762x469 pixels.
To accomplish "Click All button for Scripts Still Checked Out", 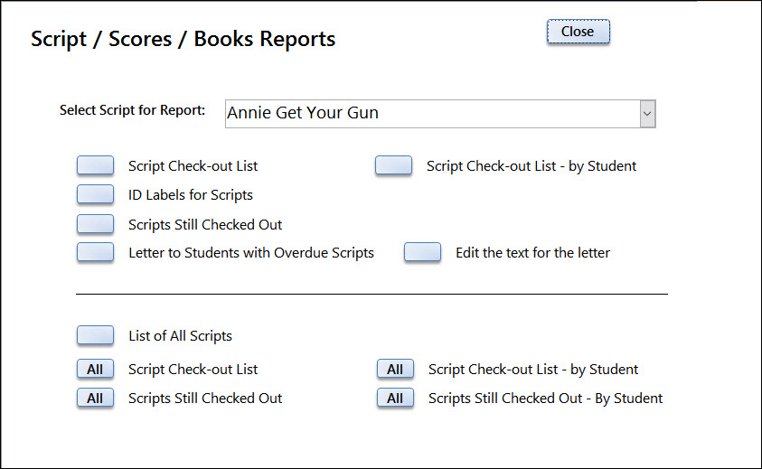I will (x=95, y=398).
